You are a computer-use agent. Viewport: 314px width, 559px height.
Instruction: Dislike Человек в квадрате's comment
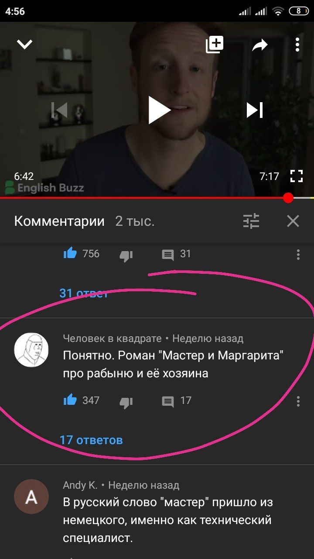(x=126, y=402)
